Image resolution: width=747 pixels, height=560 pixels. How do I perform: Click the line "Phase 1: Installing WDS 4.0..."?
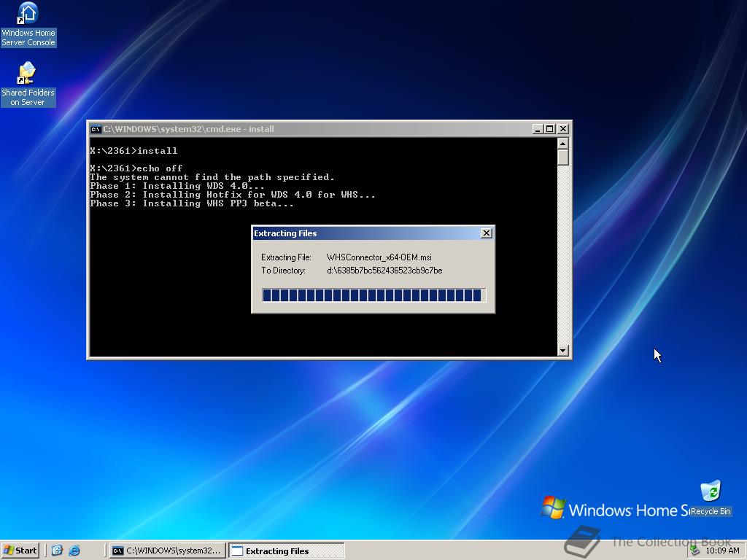177,186
